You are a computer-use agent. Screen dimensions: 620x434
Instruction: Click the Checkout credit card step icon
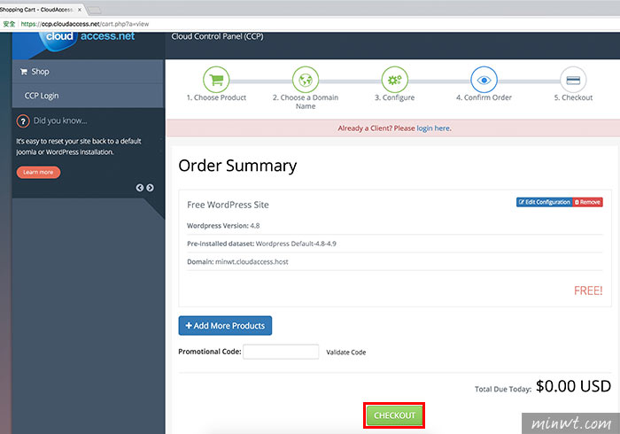click(x=573, y=80)
